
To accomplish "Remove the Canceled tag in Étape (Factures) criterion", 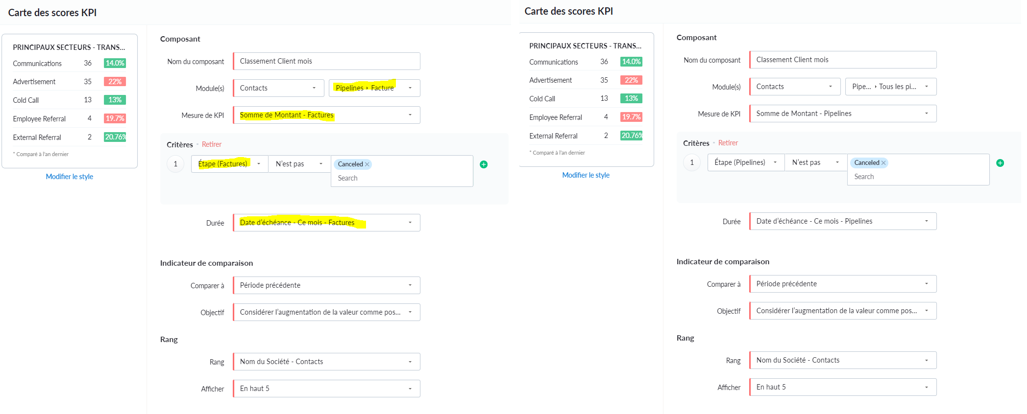I will click(x=367, y=164).
